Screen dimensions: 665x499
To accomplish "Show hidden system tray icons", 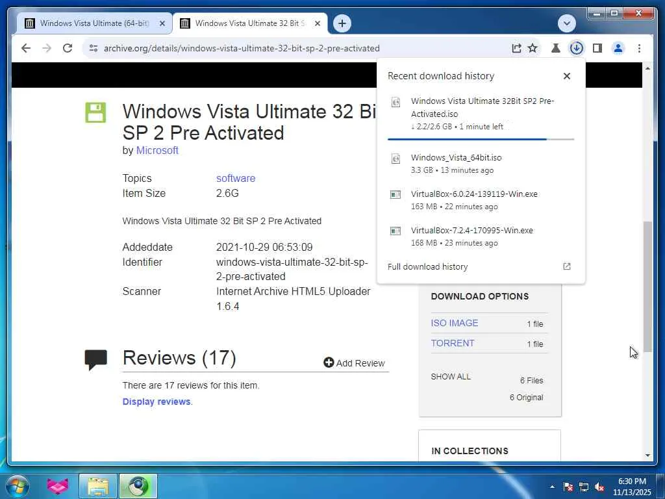I will pyautogui.click(x=552, y=487).
